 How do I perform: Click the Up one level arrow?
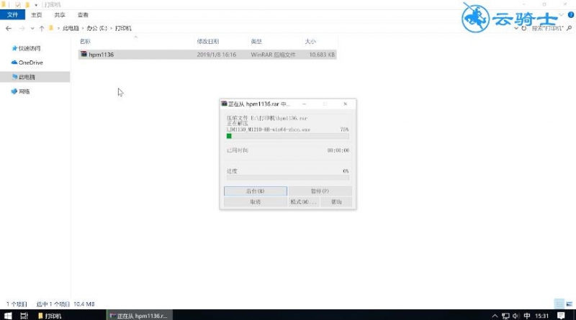(x=42, y=28)
